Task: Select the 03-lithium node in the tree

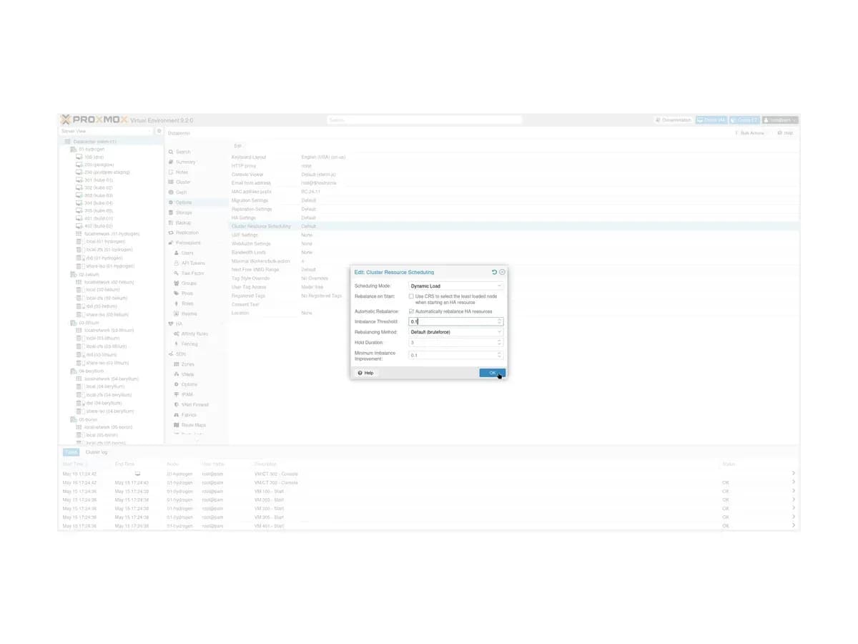Action: coord(85,323)
